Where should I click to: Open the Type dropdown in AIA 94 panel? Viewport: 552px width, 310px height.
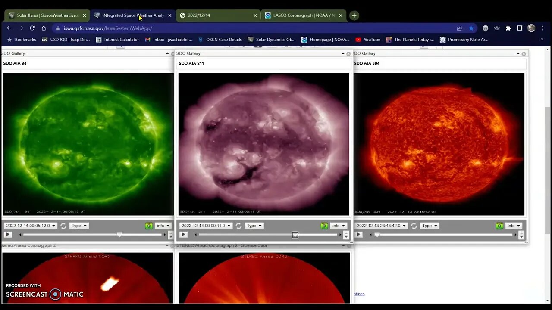coord(79,226)
